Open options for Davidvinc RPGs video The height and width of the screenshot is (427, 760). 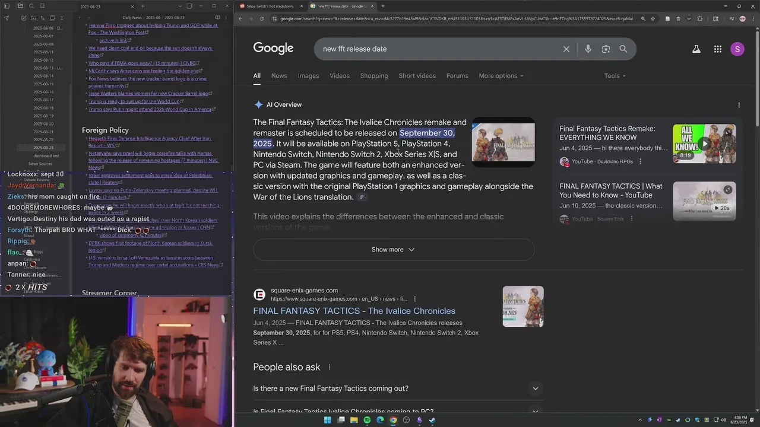640,161
